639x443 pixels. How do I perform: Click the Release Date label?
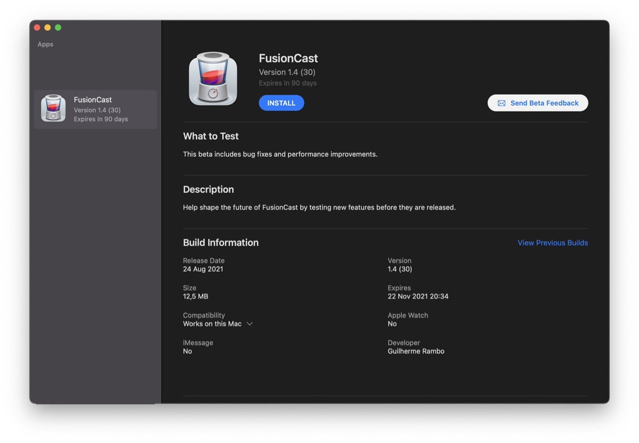coord(204,261)
